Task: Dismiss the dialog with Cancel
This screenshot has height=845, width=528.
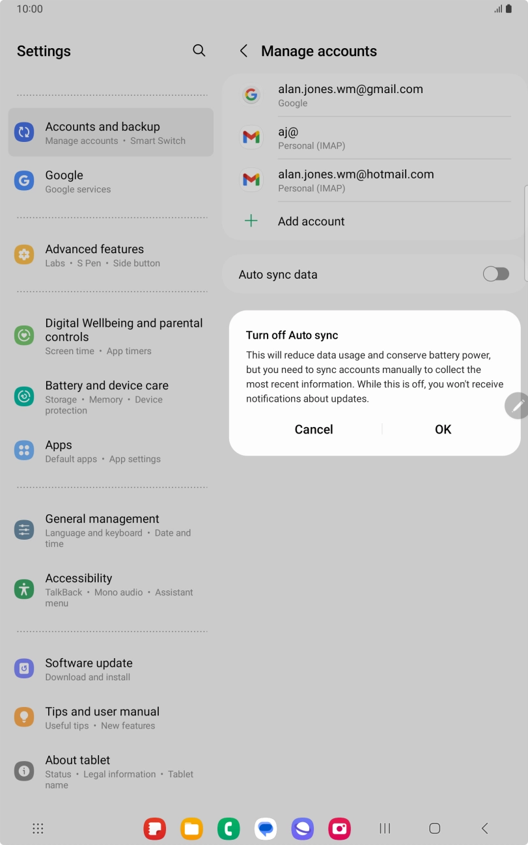Action: [x=314, y=429]
